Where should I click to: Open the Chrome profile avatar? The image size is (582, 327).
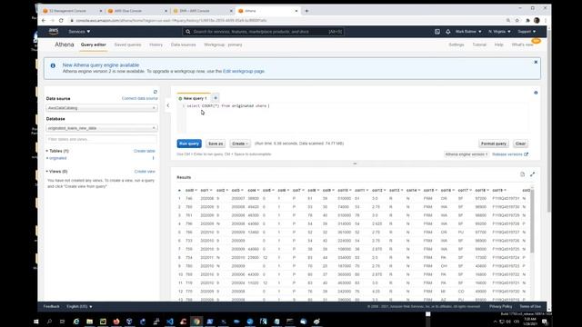pos(537,20)
